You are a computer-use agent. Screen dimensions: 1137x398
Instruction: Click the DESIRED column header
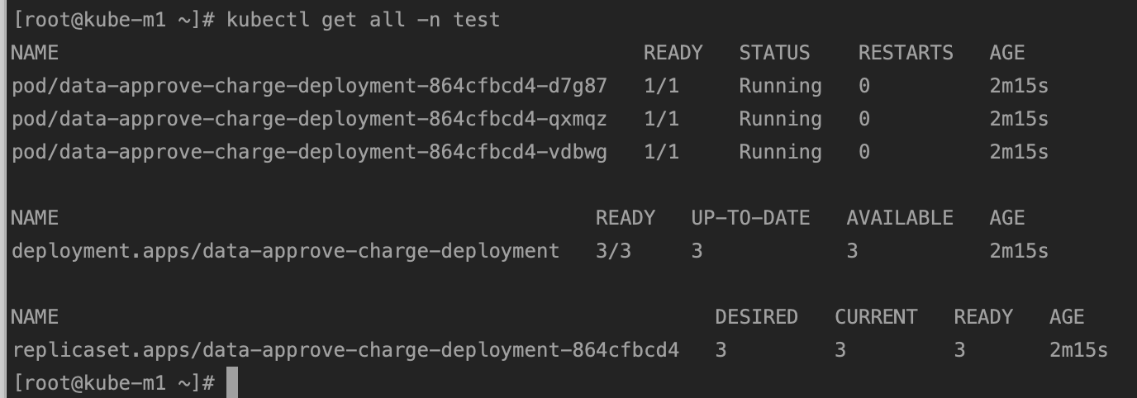click(x=756, y=317)
